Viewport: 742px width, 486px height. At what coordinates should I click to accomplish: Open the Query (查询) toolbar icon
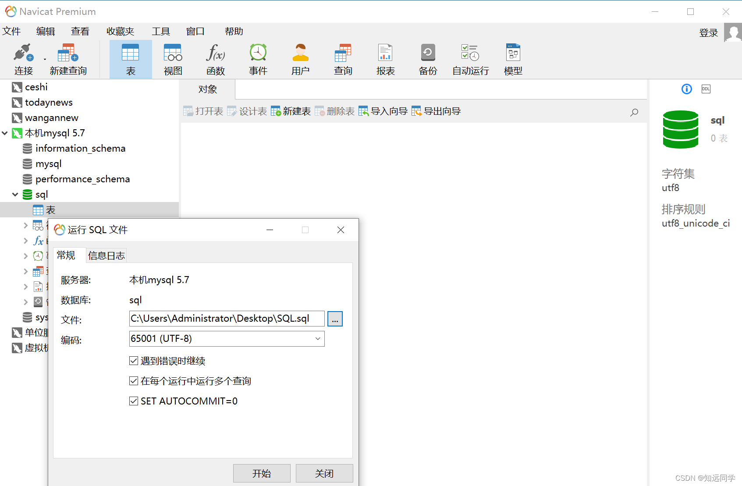[343, 59]
